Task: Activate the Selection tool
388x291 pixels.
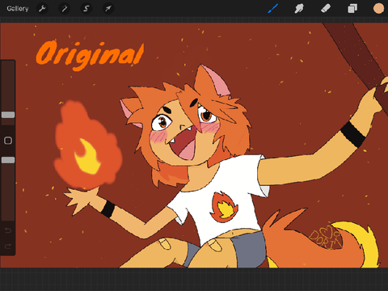Action: [86, 9]
